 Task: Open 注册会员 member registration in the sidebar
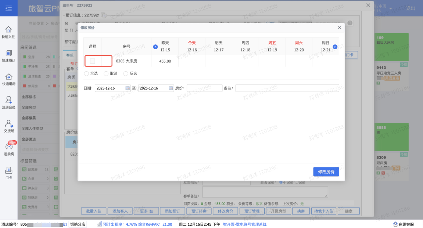point(8,103)
